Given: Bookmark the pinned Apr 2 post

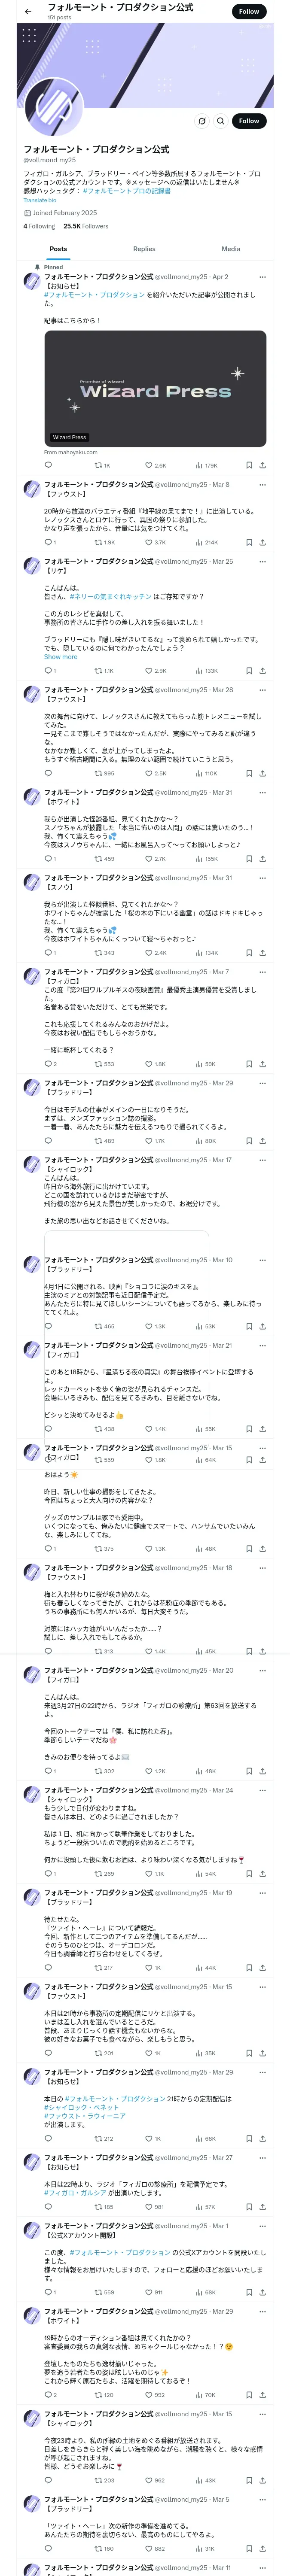Looking at the screenshot, I should pos(249,465).
